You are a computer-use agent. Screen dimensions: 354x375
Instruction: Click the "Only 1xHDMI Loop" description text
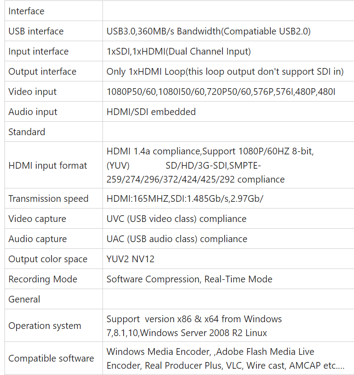click(x=225, y=72)
